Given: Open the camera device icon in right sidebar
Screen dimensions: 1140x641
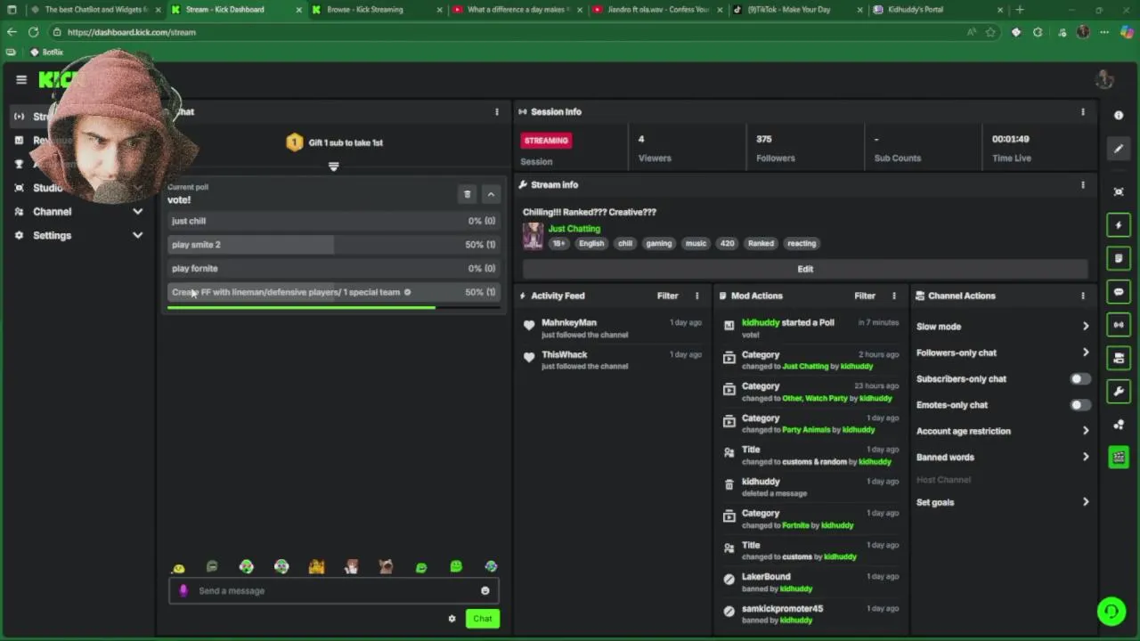Looking at the screenshot, I should point(1119,358).
